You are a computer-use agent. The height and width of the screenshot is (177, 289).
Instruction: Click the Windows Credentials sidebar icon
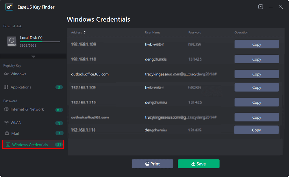coord(8,145)
